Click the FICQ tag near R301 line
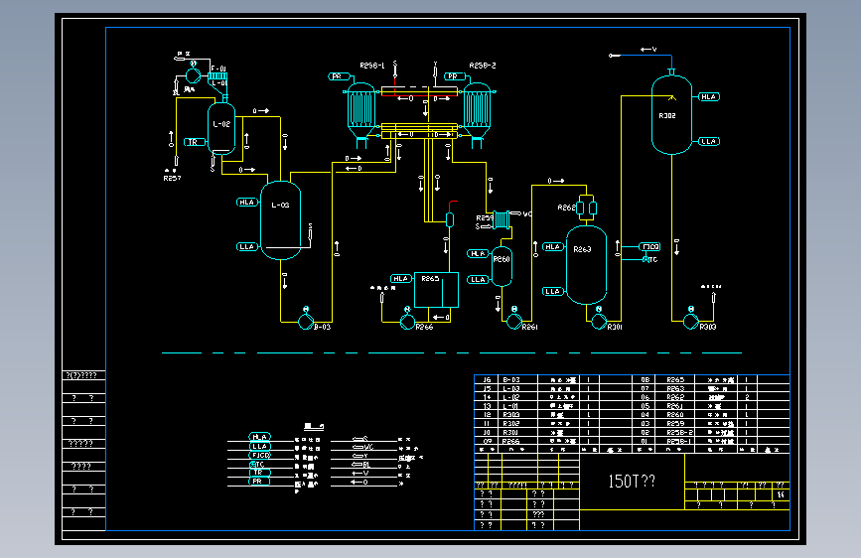861x558 pixels. coord(649,246)
